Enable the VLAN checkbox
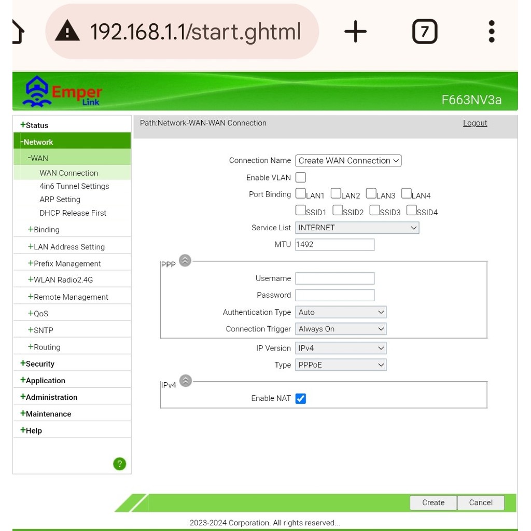This screenshot has width=531, height=531. (301, 177)
